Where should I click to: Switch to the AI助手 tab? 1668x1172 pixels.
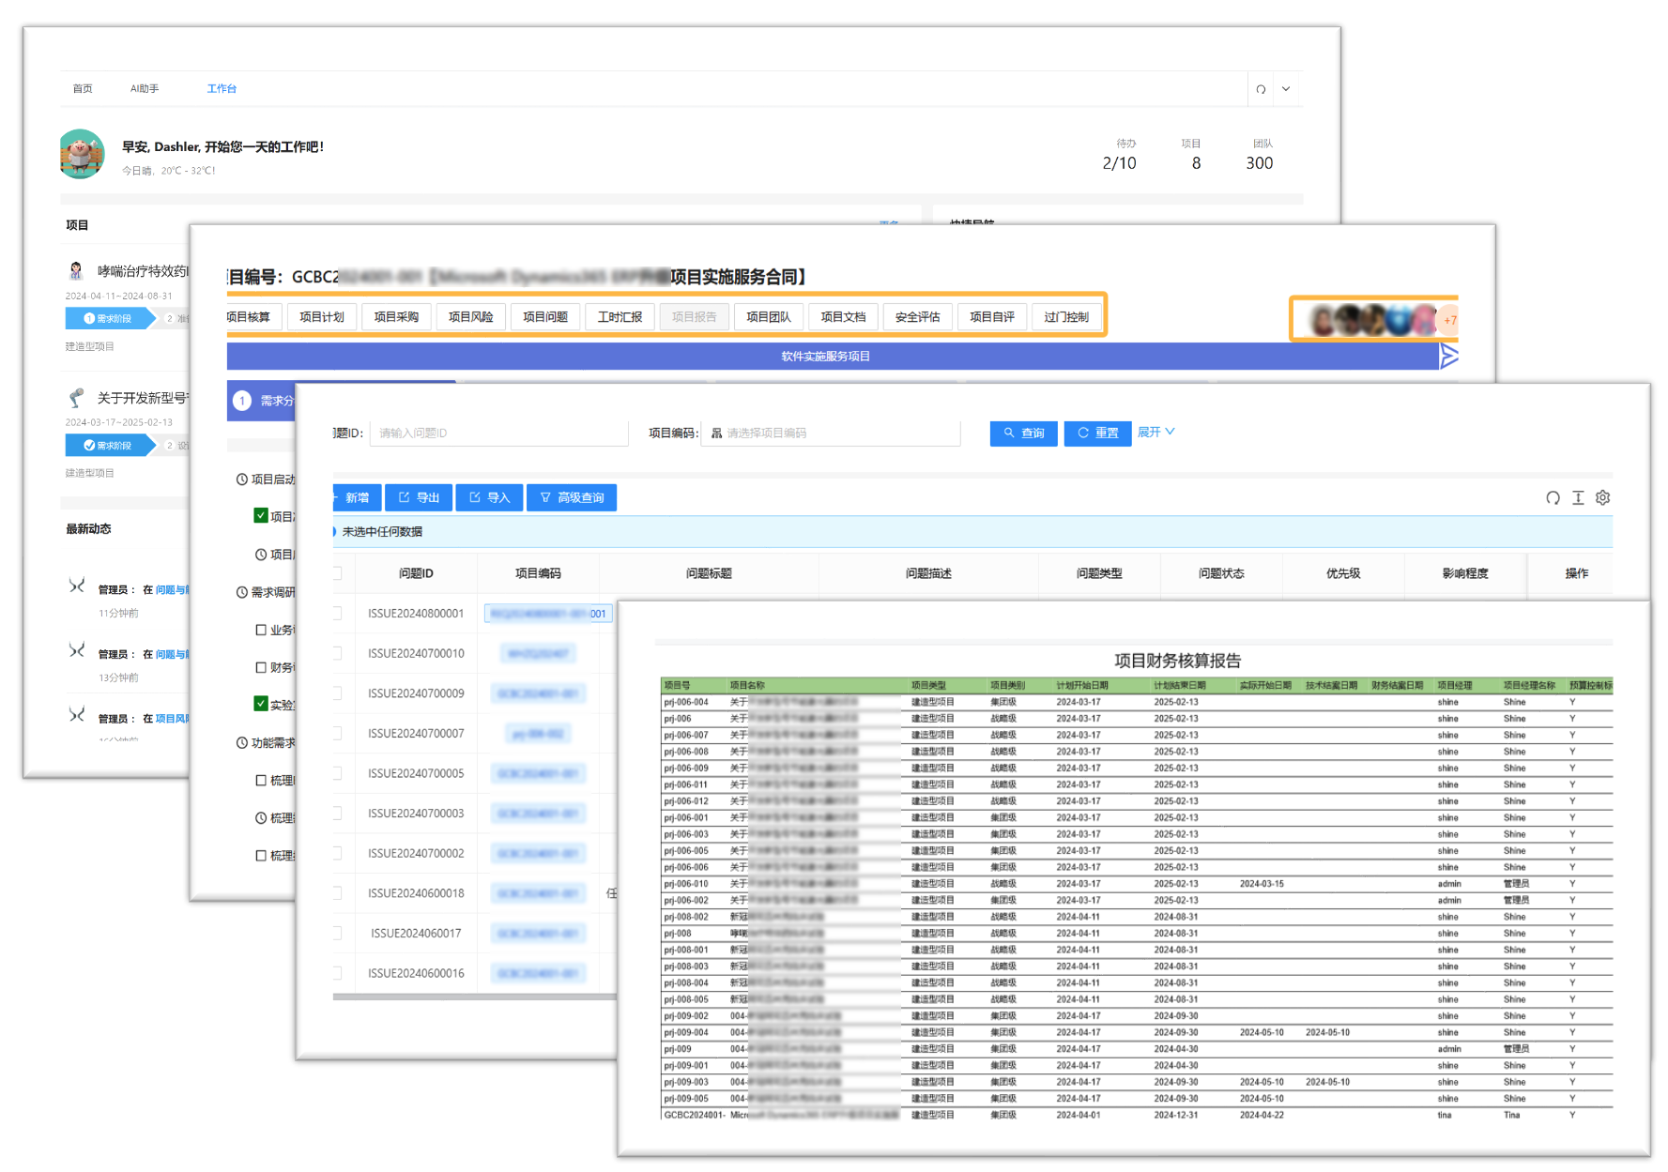click(x=145, y=88)
